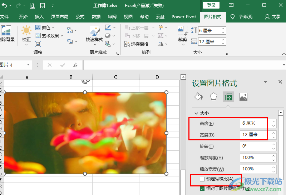Viewport: 286px width, 195px height.
Task: Click 选择窗格 selection pane button
Action: pos(137,44)
